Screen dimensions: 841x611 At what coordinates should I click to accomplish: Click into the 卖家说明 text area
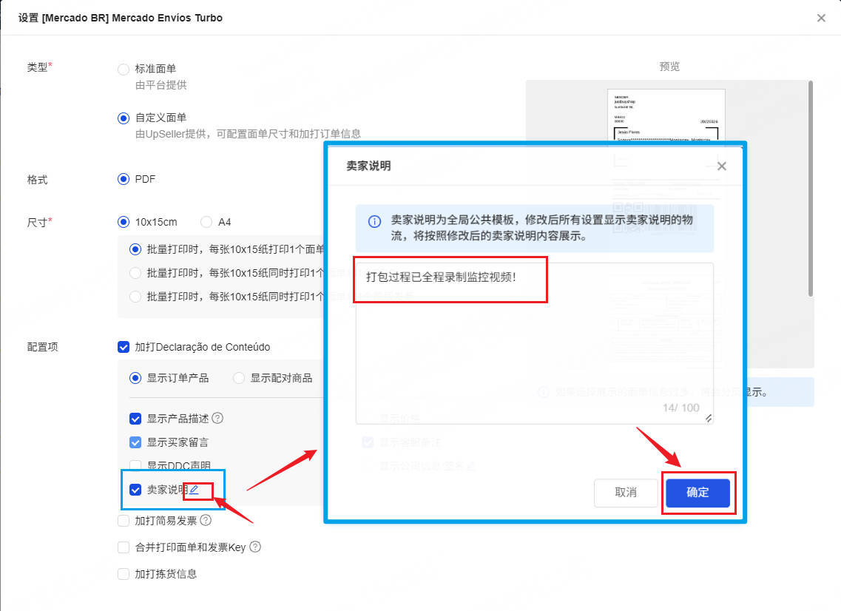pyautogui.click(x=534, y=343)
